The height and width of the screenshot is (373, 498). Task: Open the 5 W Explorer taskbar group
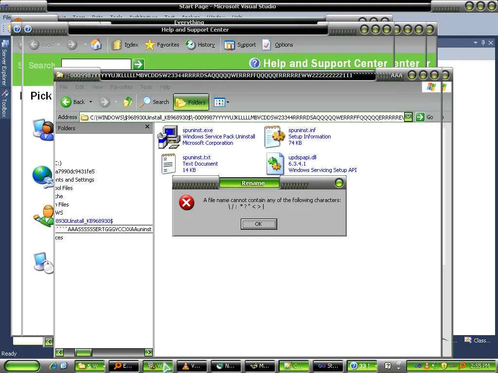tap(90, 366)
